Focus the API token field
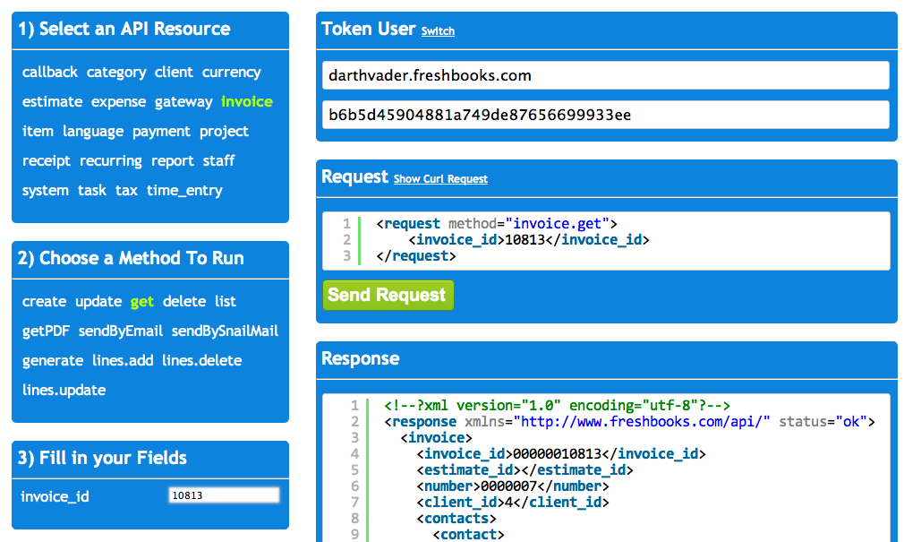This screenshot has height=542, width=921. (606, 115)
